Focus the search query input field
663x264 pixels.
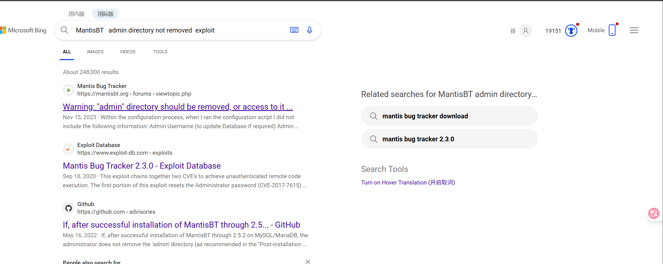(x=180, y=30)
